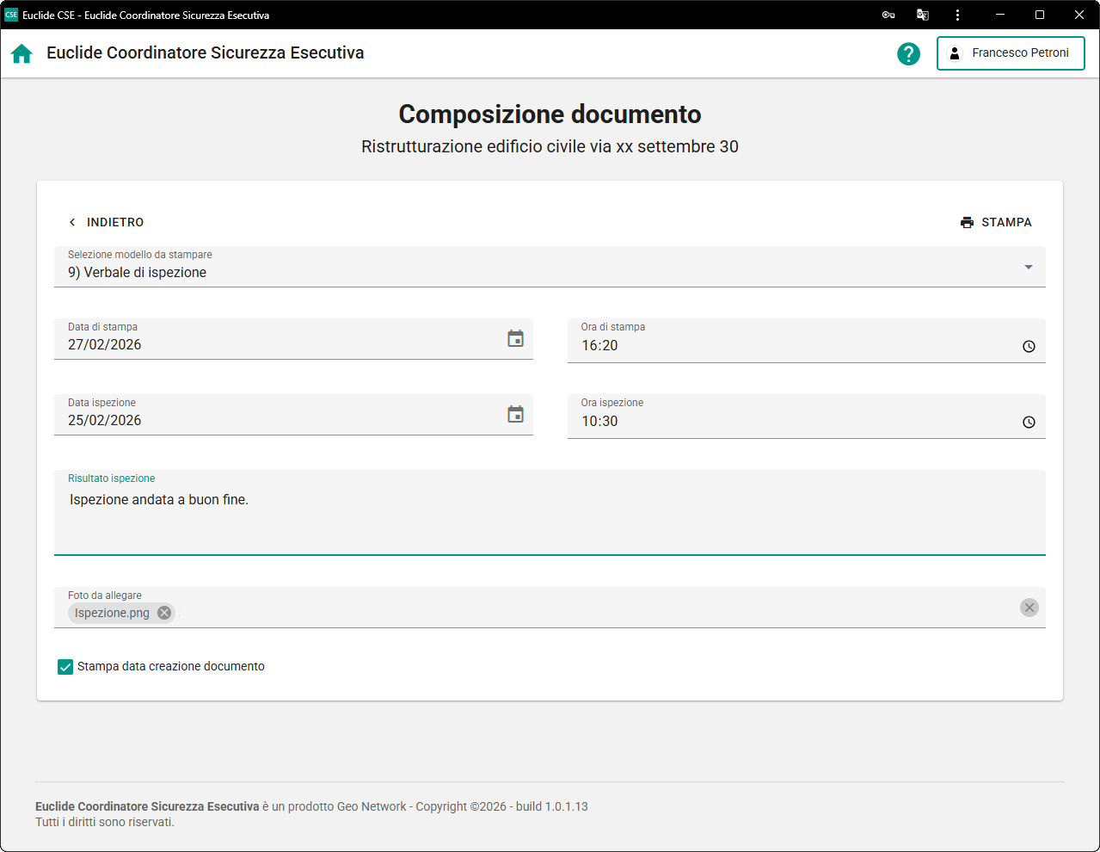
Task: Click the Ora ispezione time field
Action: tap(791, 422)
